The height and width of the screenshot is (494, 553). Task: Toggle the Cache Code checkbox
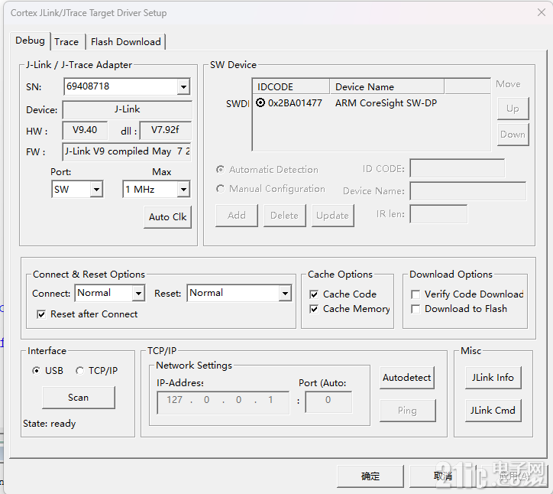pos(314,294)
